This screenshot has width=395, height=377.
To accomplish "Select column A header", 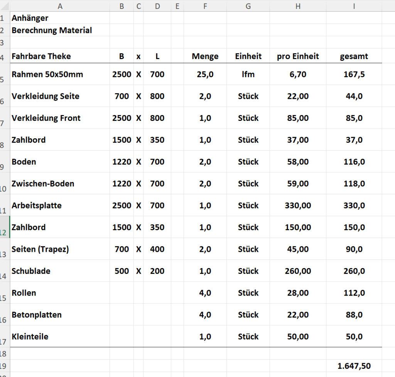I will pyautogui.click(x=60, y=6).
